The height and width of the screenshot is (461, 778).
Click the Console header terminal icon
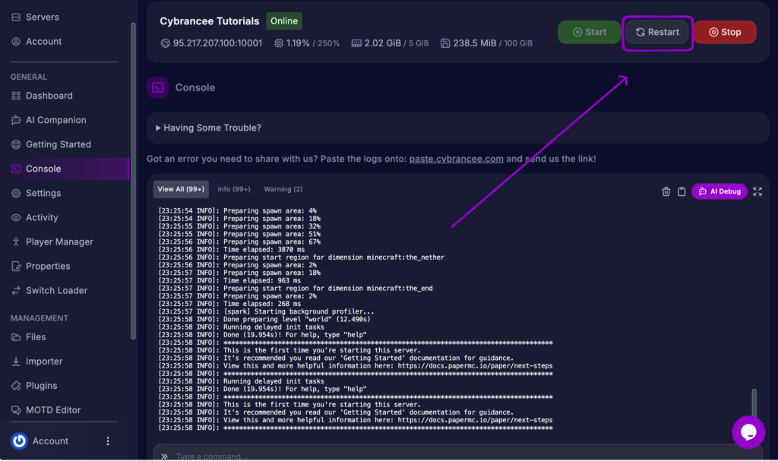(x=158, y=87)
